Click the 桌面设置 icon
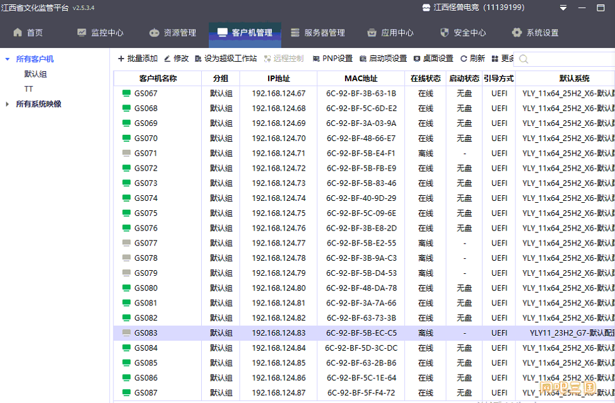Image resolution: width=615 pixels, height=403 pixels. [416, 59]
